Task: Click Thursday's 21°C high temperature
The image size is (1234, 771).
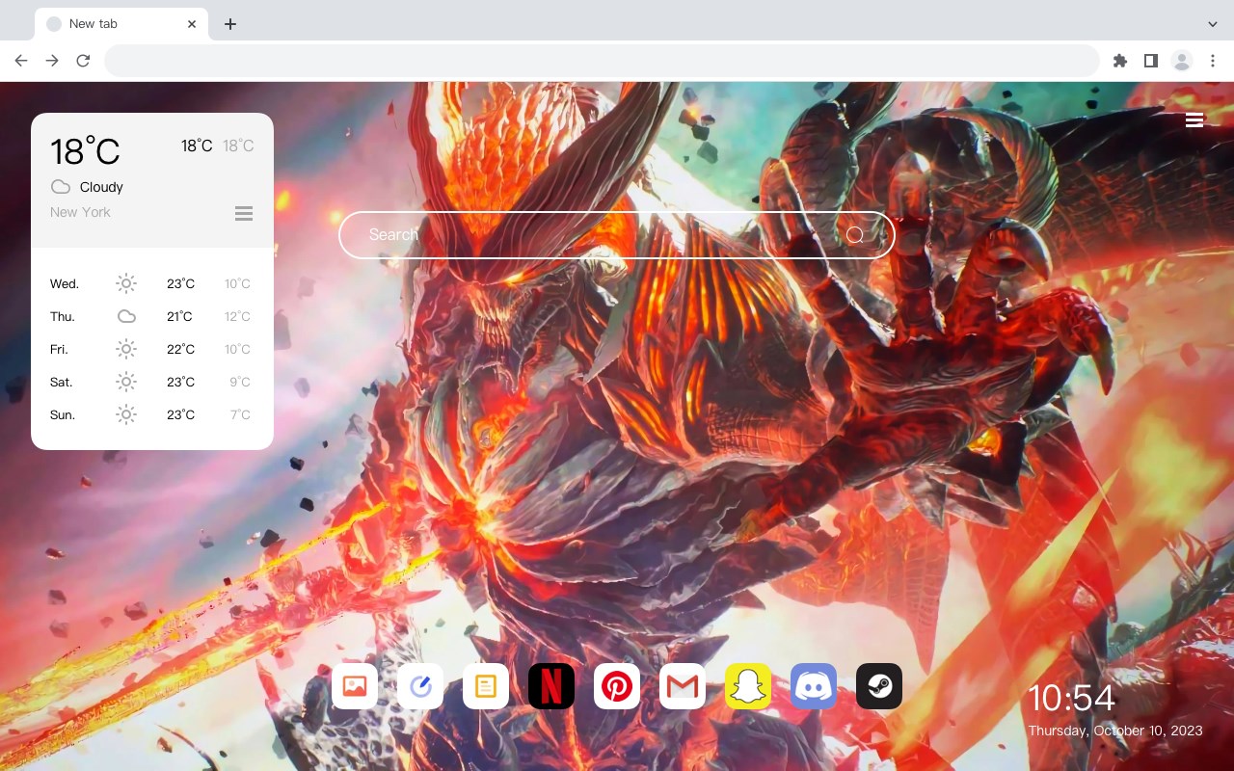Action: pyautogui.click(x=180, y=316)
